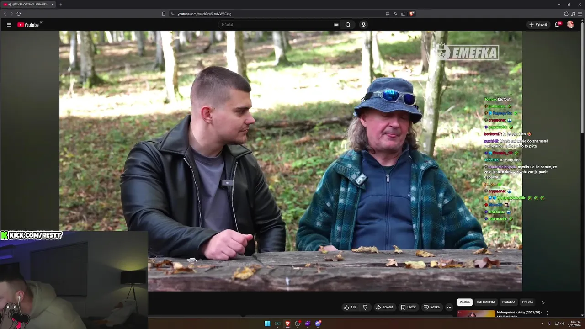Screen dimensions: 585x329
Task: Open the browser main menu icon
Action: pyautogui.click(x=580, y=14)
